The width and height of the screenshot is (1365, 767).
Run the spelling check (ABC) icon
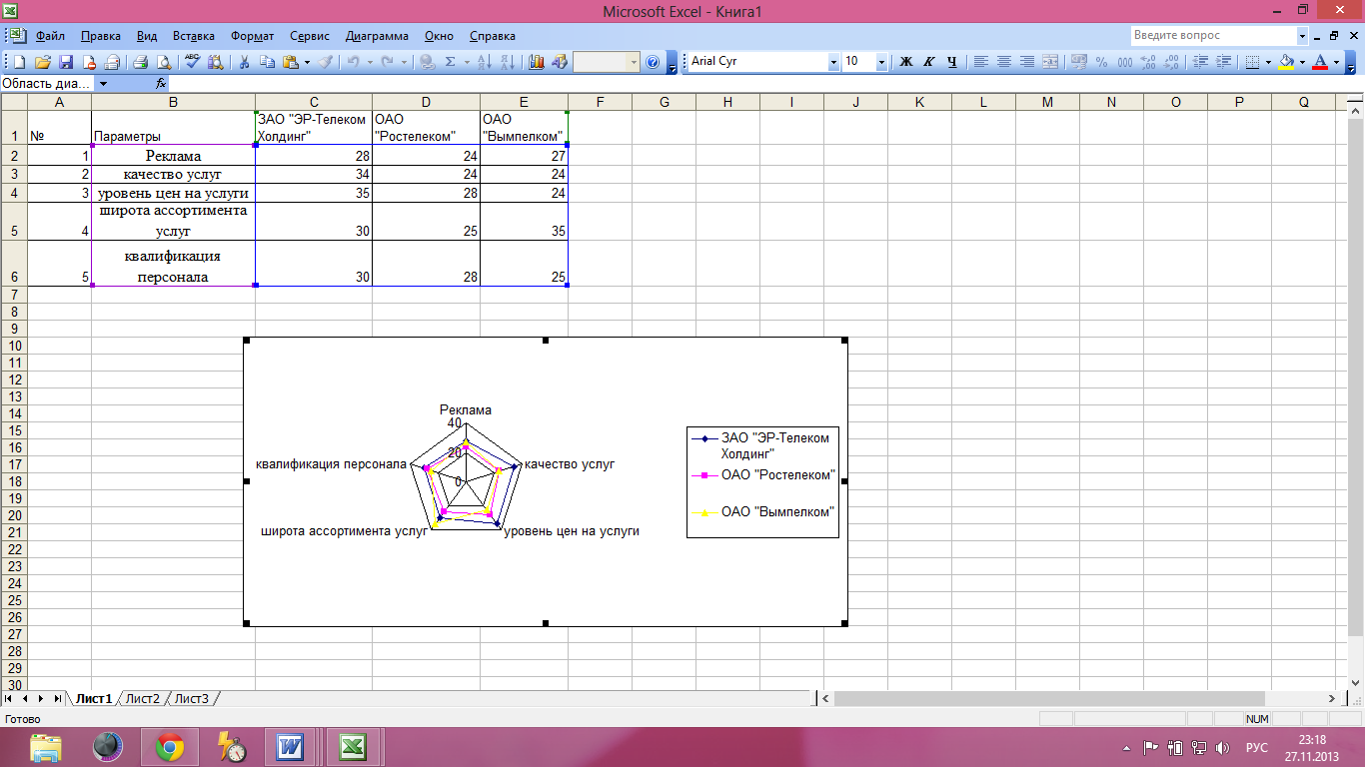pos(193,62)
